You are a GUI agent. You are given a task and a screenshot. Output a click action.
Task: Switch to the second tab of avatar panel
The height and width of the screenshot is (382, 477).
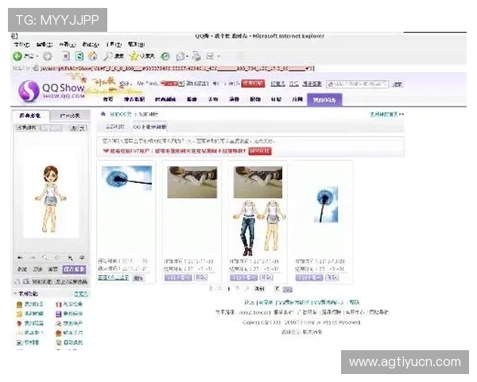pyautogui.click(x=70, y=115)
